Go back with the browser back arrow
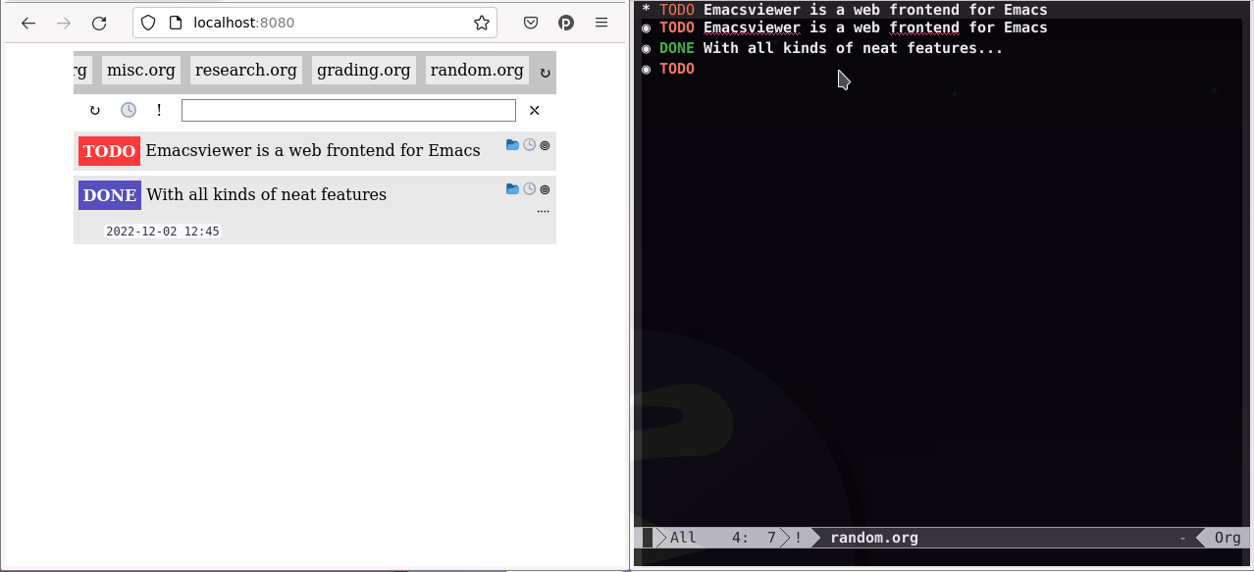Screen dimensions: 1254x572 pos(28,23)
